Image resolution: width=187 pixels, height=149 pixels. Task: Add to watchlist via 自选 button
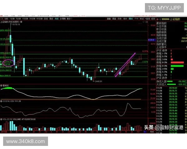(148, 19)
